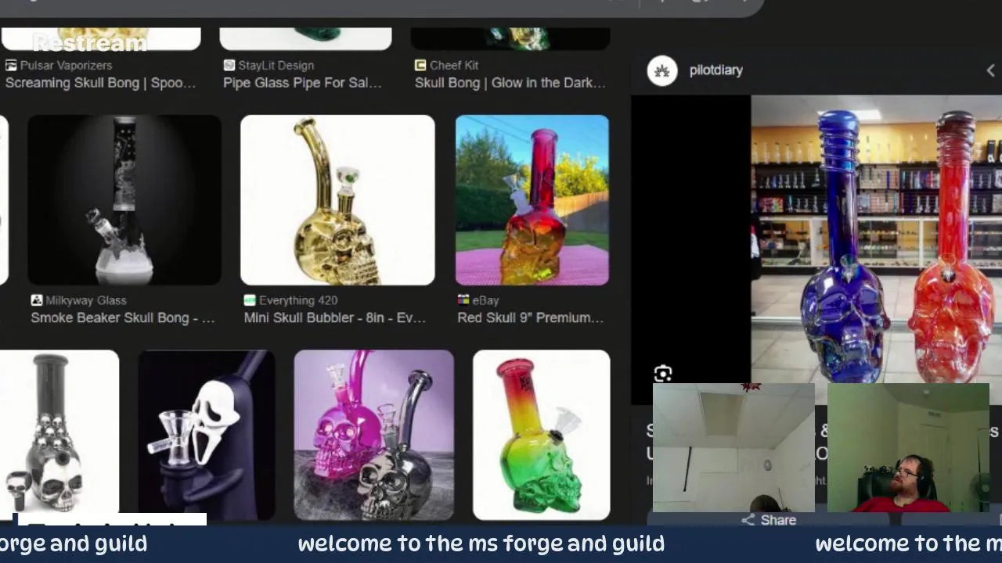Click the right webcam overlay with man

pos(908,447)
